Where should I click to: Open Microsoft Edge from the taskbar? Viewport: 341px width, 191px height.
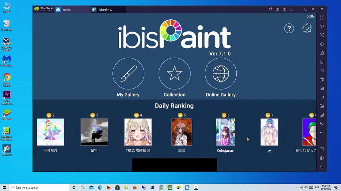(100, 188)
